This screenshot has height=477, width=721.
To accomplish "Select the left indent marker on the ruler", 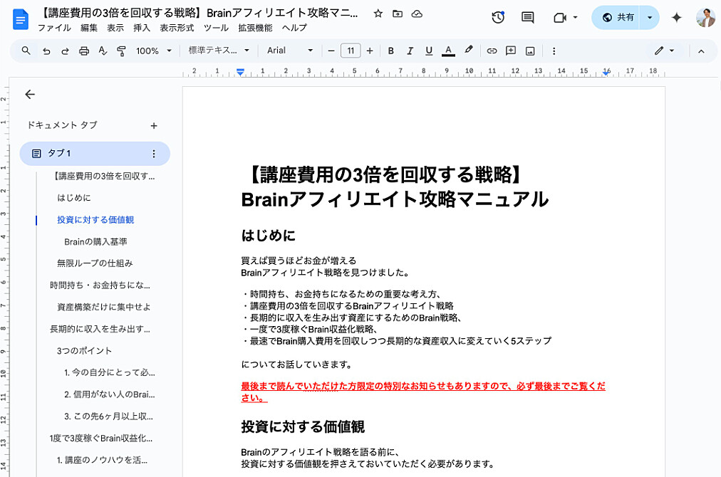I will point(240,72).
